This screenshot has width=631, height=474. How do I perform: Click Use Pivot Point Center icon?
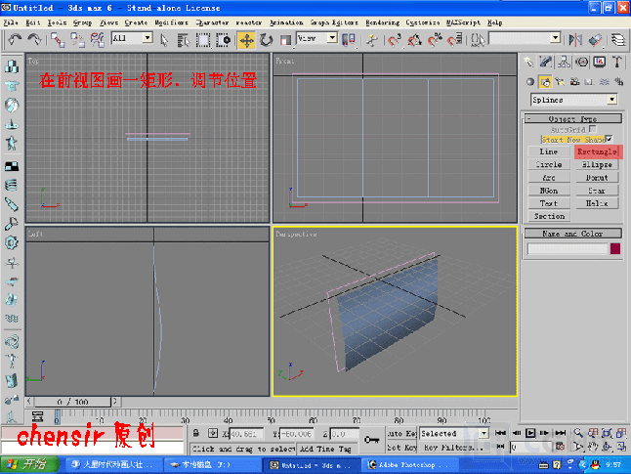click(349, 40)
